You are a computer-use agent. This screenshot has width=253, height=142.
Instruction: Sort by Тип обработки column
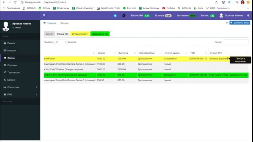click(150, 53)
